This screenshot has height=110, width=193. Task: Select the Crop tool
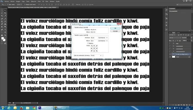coord(2,16)
